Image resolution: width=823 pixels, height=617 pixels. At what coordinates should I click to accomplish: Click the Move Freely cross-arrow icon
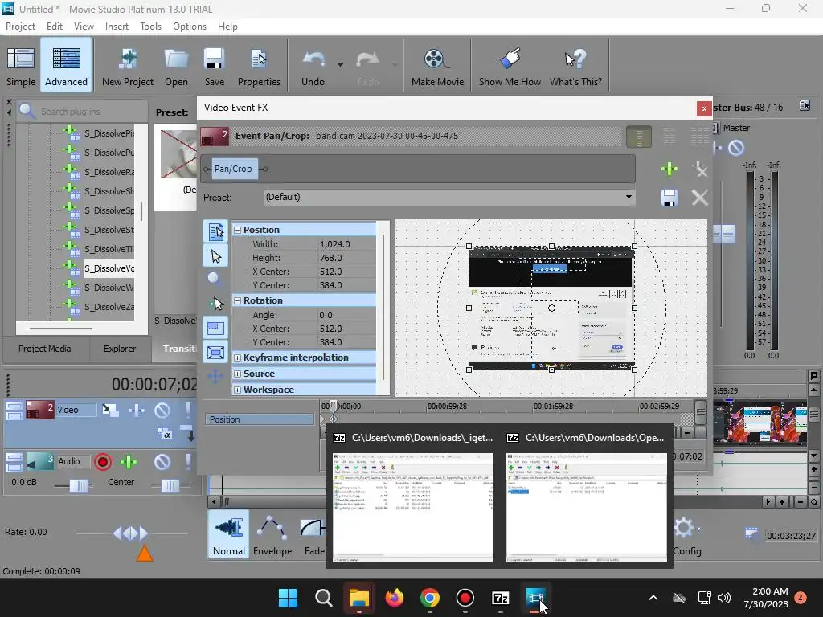(x=215, y=376)
